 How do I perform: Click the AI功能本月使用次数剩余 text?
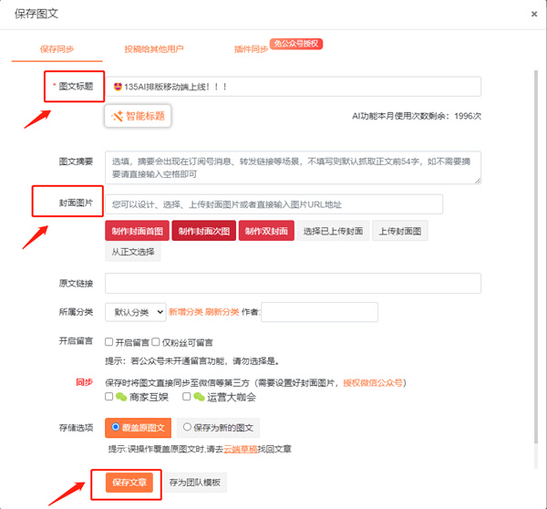[x=417, y=116]
